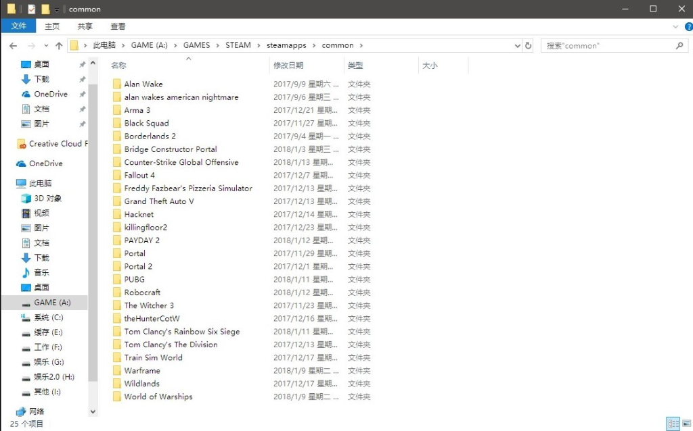Select the PAYDAY 2 folder icon
The image size is (693, 431).
116,240
